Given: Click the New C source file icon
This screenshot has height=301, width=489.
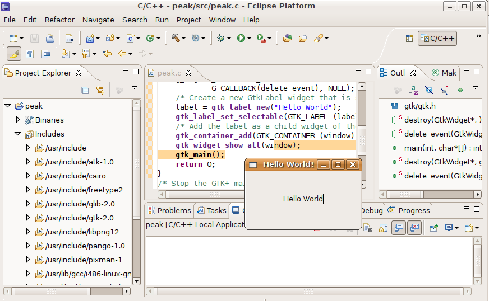Looking at the screenshot, I should [130, 38].
